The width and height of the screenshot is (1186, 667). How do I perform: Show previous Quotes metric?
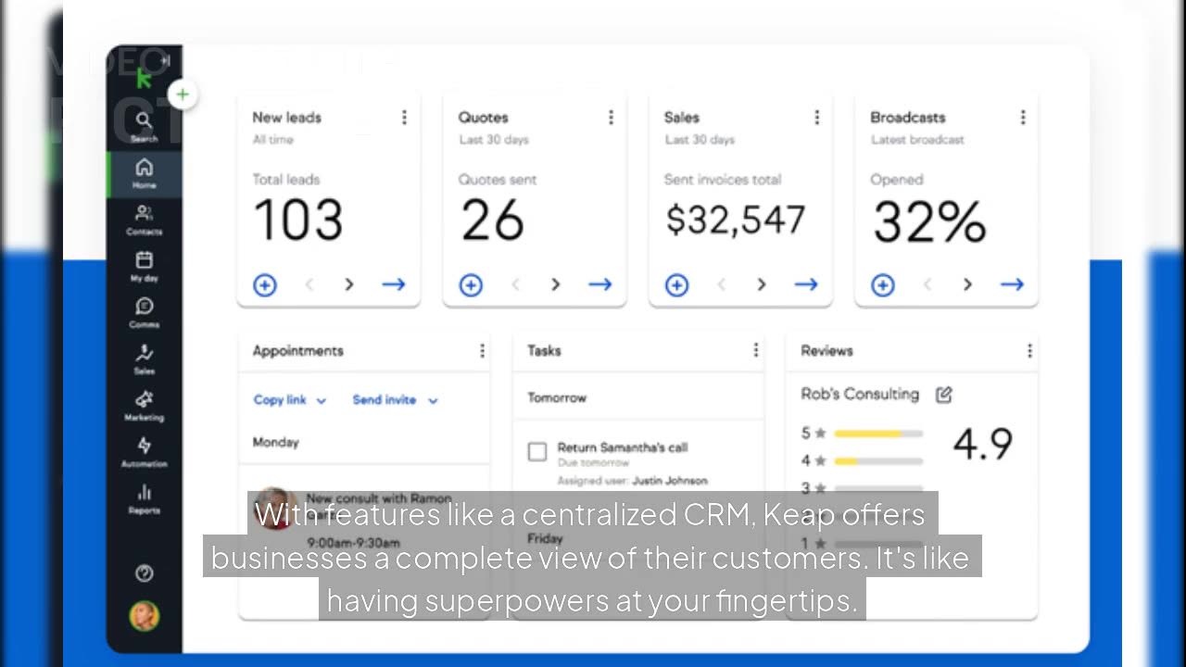516,284
